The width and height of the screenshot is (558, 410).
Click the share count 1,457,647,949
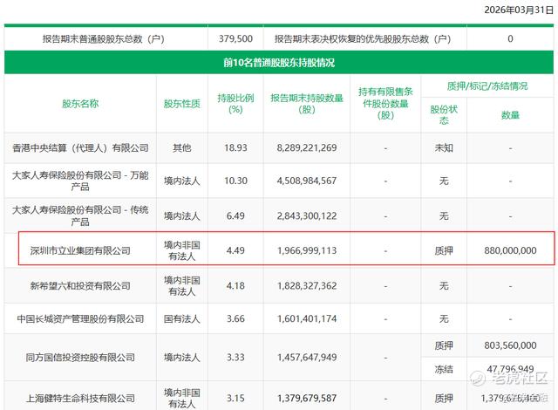tap(307, 358)
